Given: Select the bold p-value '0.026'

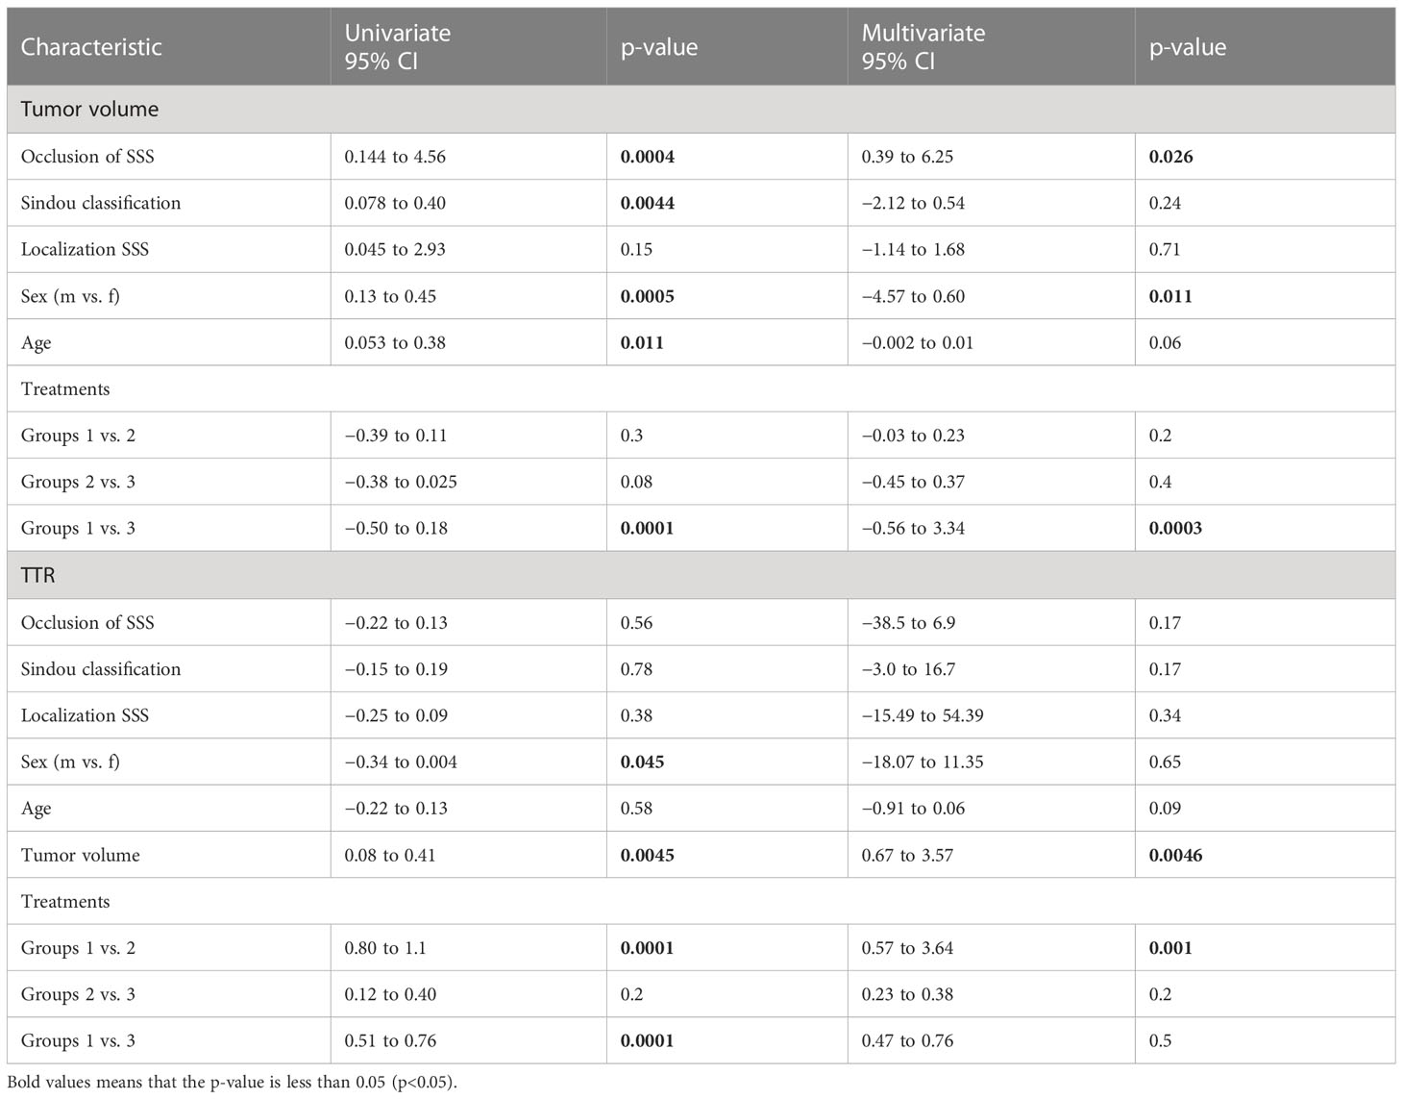Looking at the screenshot, I should click(1170, 157).
